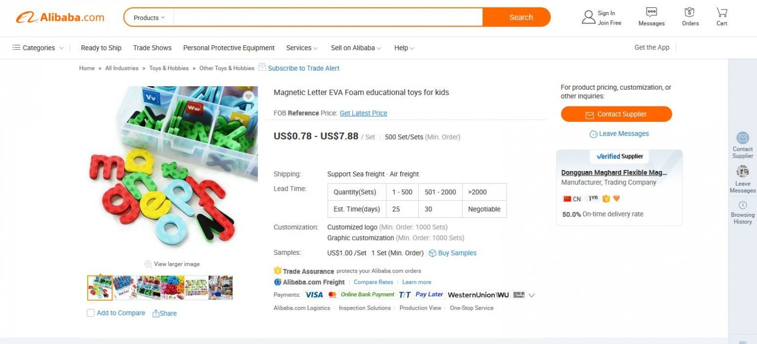
Task: Expand more payment methods chevron
Action: (531, 295)
